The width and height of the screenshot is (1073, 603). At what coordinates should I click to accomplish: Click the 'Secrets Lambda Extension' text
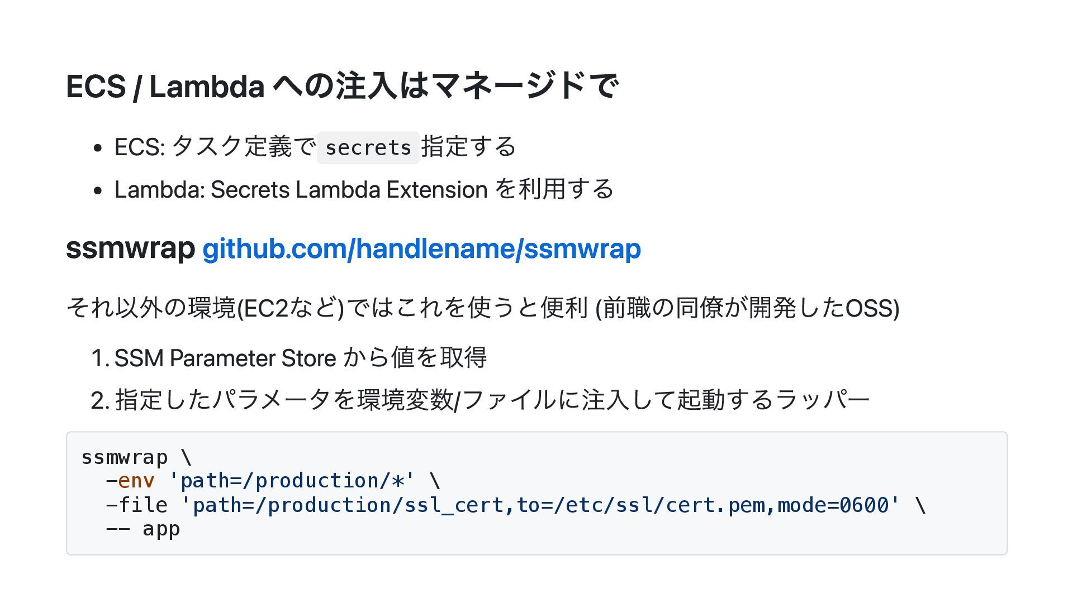[x=349, y=189]
